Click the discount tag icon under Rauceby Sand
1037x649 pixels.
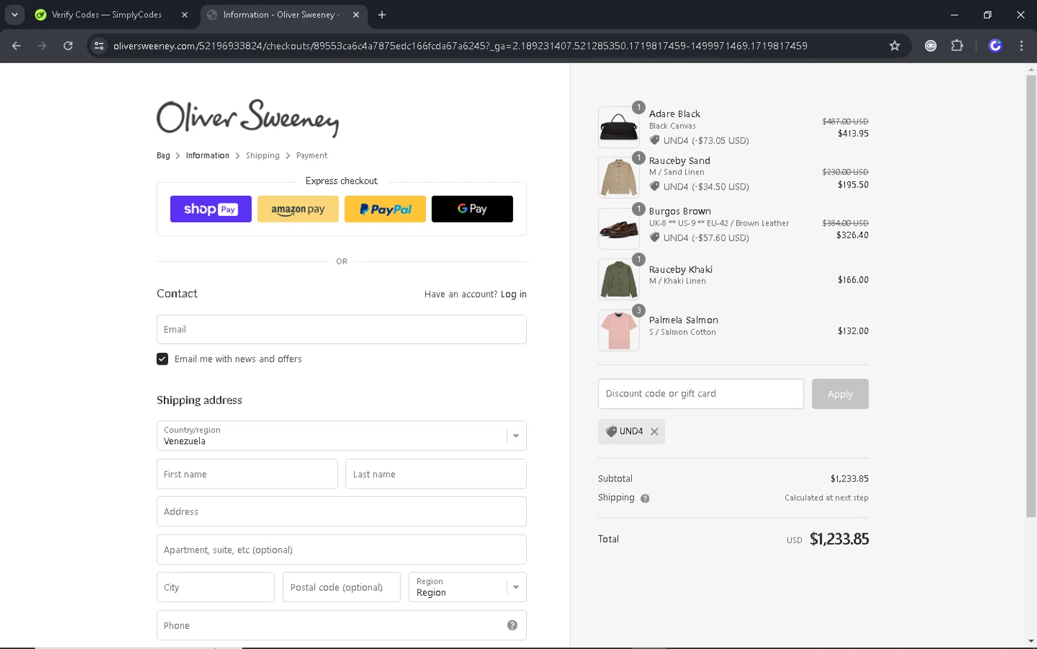click(655, 186)
